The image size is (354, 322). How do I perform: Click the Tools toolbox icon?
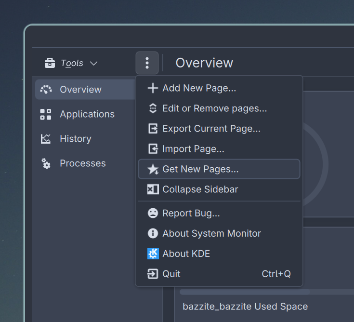50,63
